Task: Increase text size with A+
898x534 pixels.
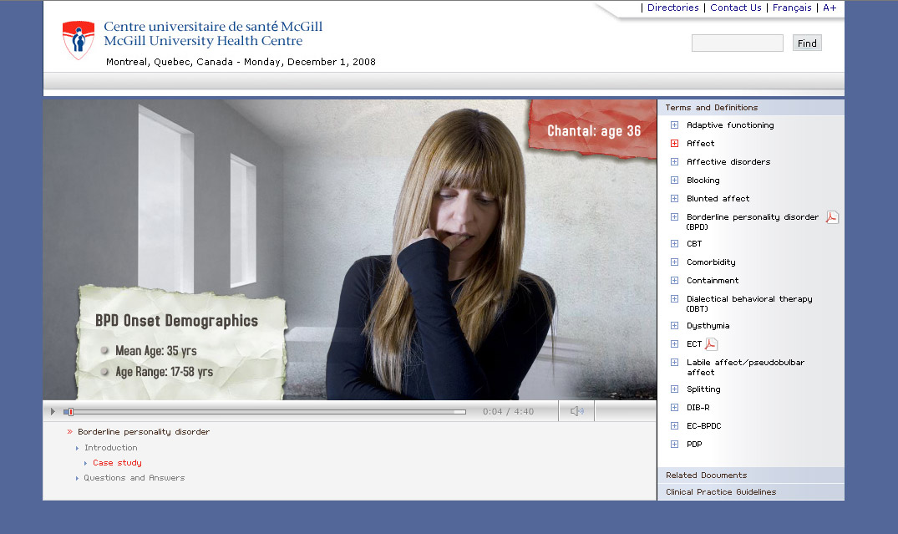Action: [830, 8]
